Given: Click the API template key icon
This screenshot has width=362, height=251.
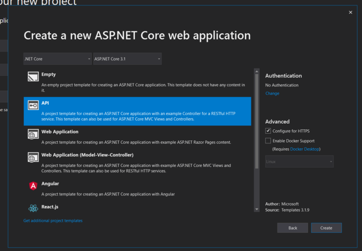Looking at the screenshot, I should coord(33,105).
